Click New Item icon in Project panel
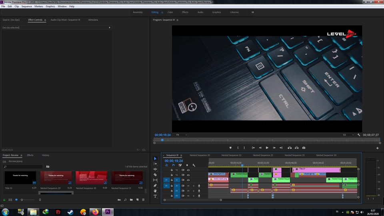 click(x=137, y=200)
